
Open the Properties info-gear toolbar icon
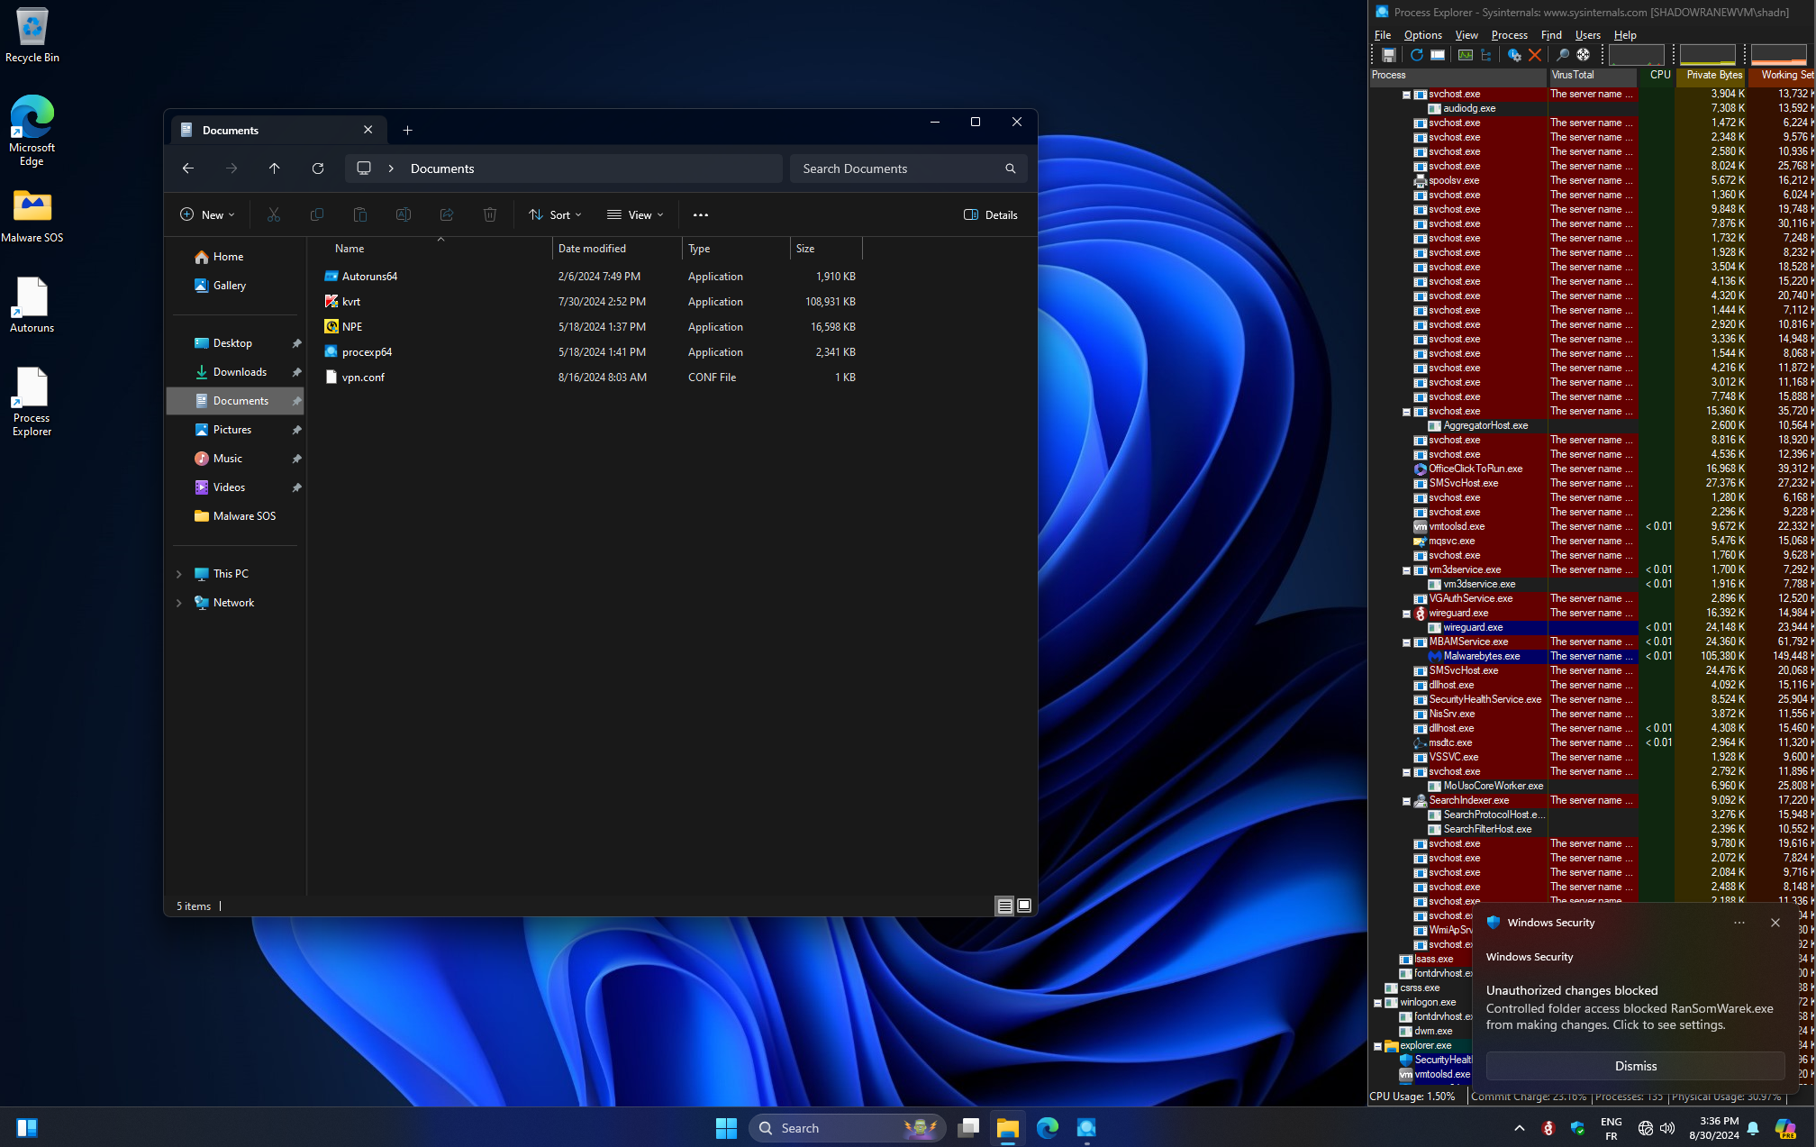[1514, 55]
